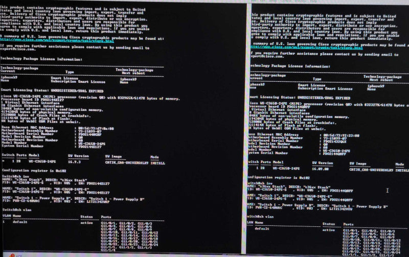Click CAT3K_CAA-UNIVERSALK9 image name in left terminal
Image resolution: width=409 pixels, height=257 pixels.
127,162
